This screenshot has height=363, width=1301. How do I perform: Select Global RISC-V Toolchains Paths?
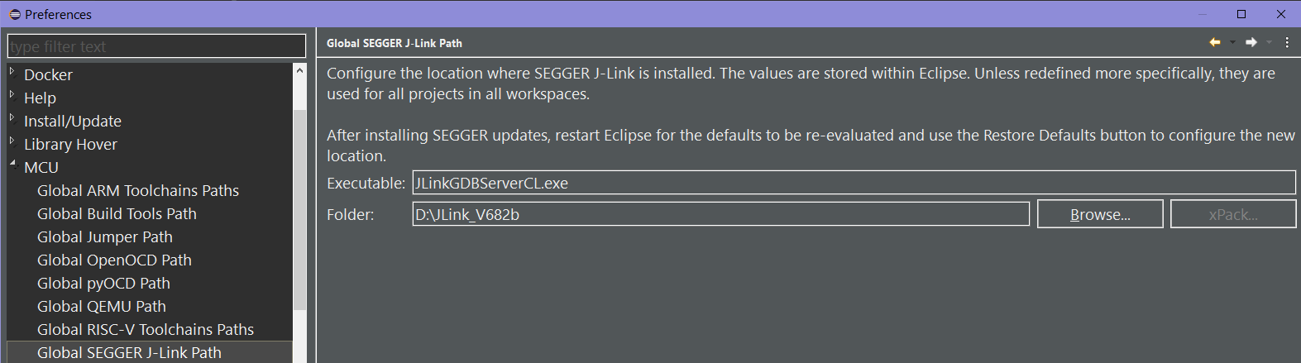[146, 329]
